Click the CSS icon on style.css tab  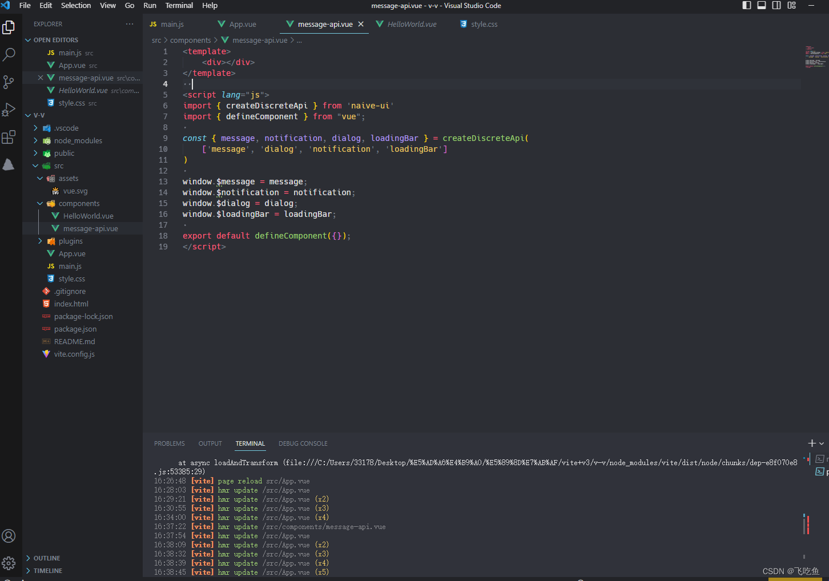point(464,24)
